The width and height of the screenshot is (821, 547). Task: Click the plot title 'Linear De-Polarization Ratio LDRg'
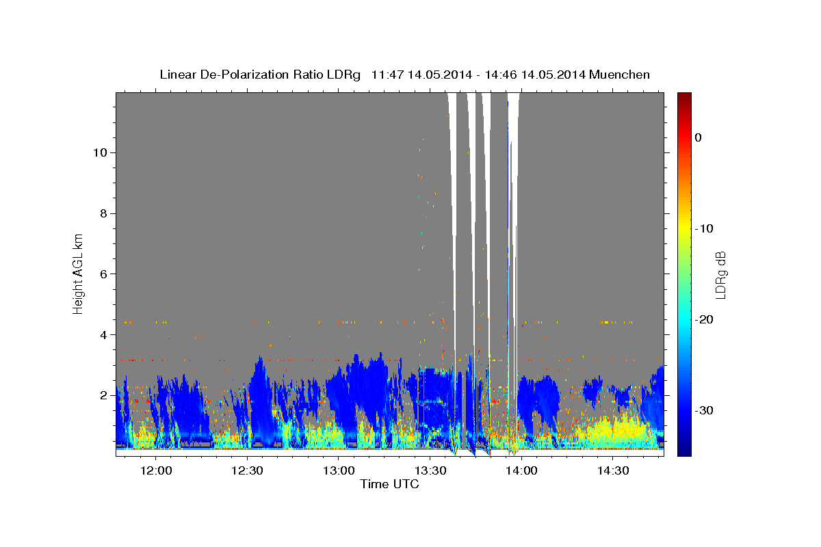[260, 75]
